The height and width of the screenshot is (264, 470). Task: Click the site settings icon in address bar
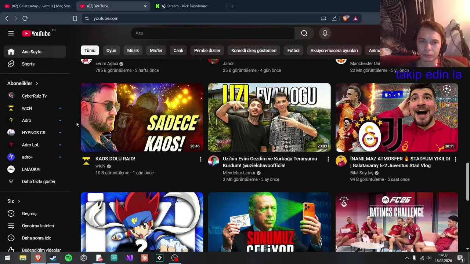pos(87,18)
